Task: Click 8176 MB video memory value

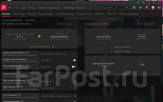Action: pyautogui.click(x=142, y=37)
